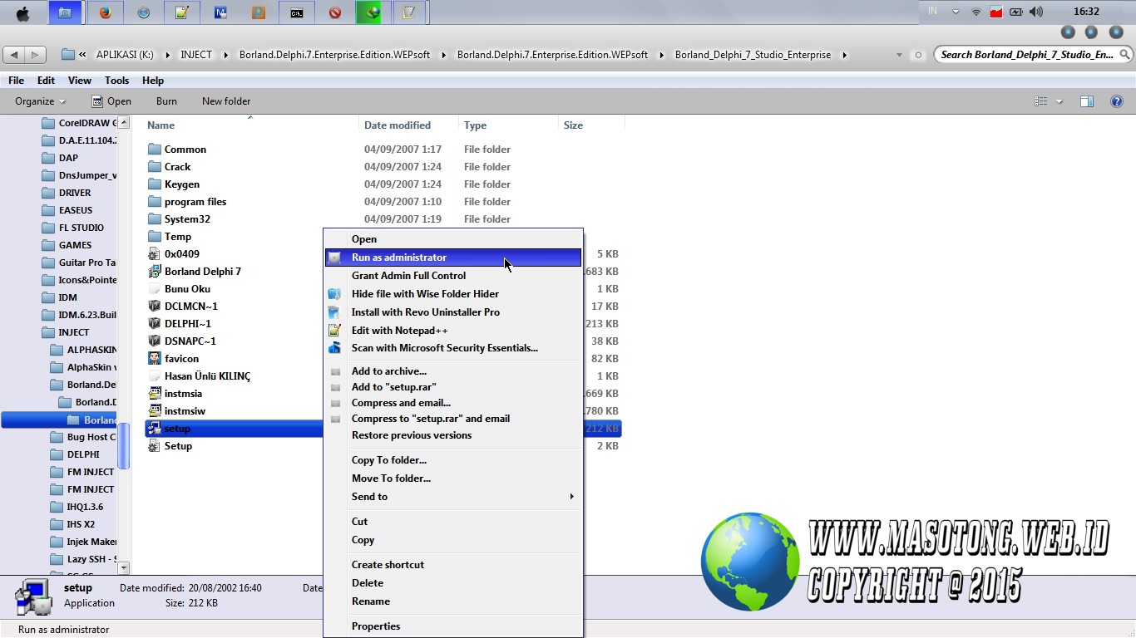The image size is (1136, 638).
Task: Expand the Send to submenu arrow
Action: [572, 497]
